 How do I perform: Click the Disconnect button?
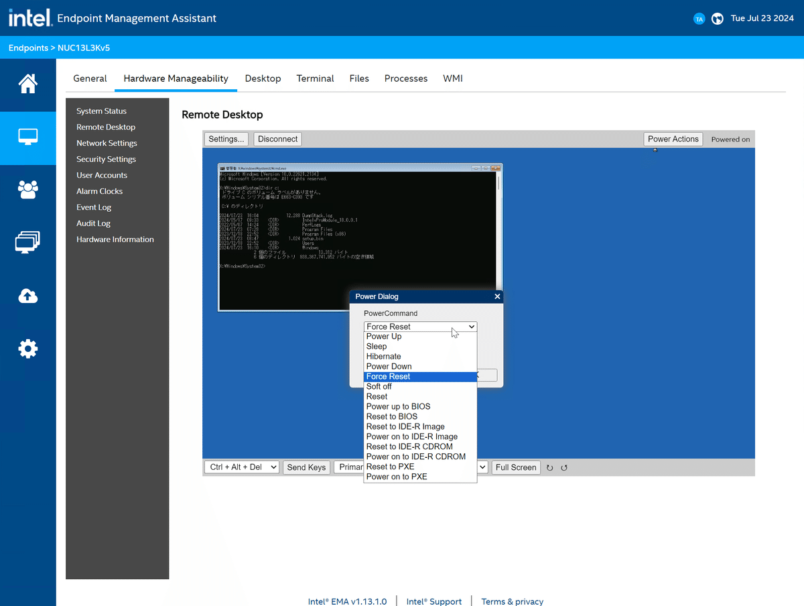(277, 139)
